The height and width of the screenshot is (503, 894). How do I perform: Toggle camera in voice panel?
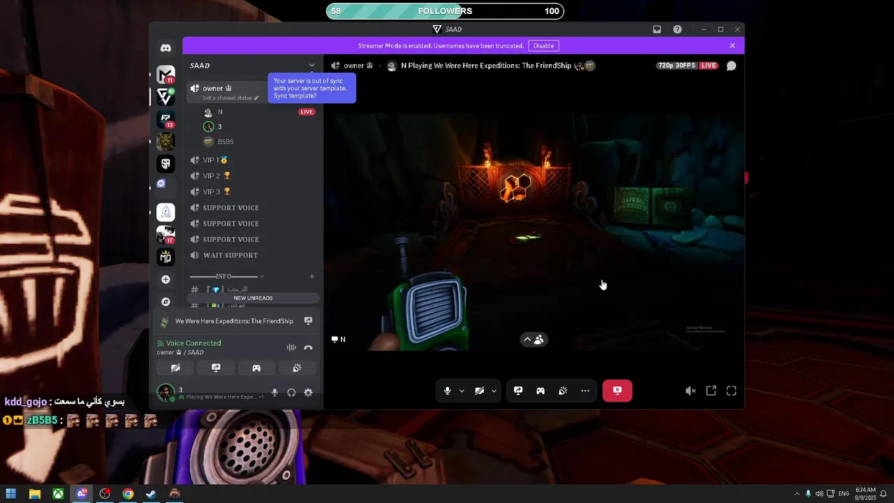pos(176,368)
